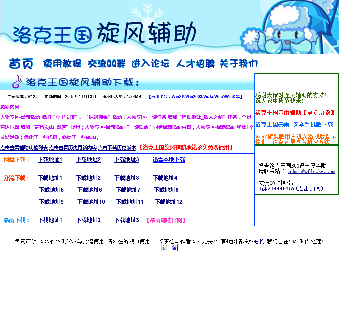Open 【暴雨辅助官网】 link
The width and height of the screenshot is (339, 309).
166,220
